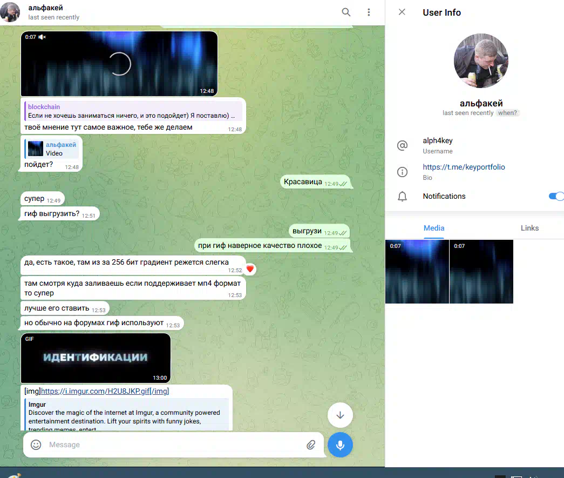Open the second media video thumbnail
Viewport: 564px width, 478px height.
(481, 272)
